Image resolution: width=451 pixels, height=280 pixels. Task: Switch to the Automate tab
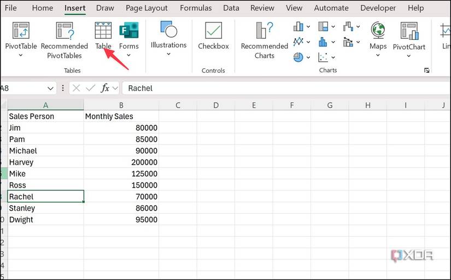331,8
